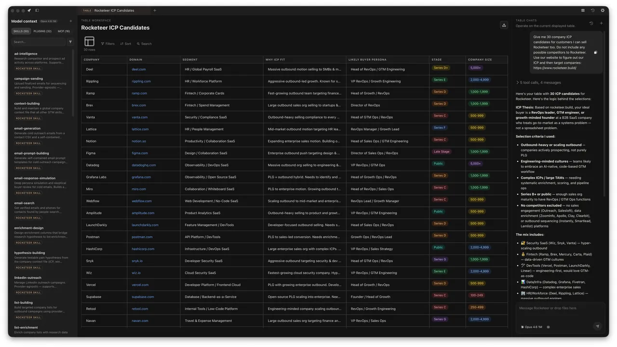The image size is (617, 347).
Task: Open the history icon in the top bar
Action: coord(592,10)
